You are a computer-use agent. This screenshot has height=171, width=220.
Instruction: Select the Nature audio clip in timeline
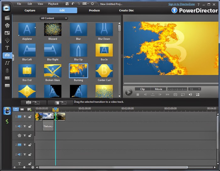point(48,126)
